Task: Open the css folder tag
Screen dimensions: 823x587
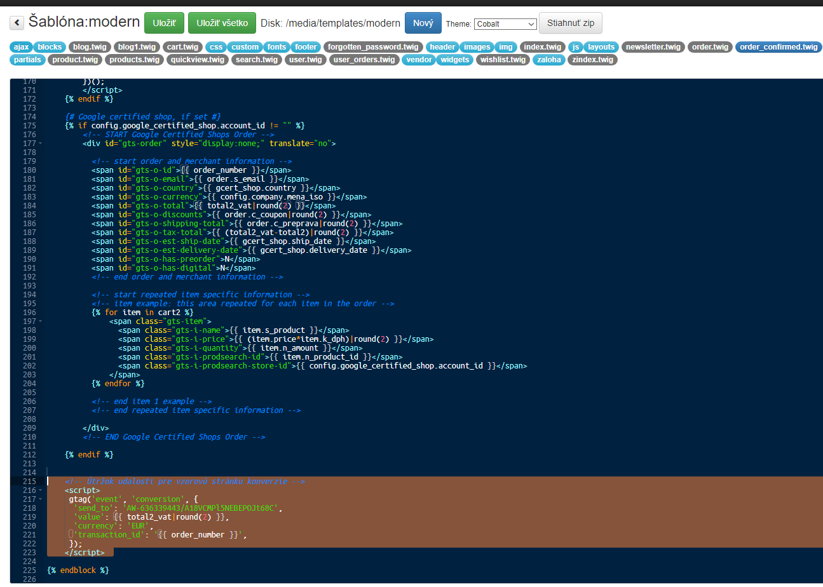Action: pos(217,47)
